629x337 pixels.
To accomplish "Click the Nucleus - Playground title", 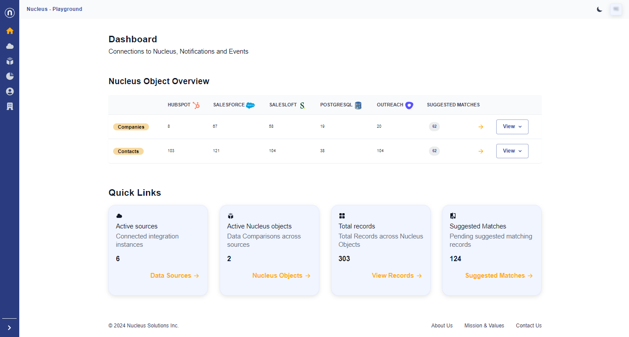I will (54, 9).
